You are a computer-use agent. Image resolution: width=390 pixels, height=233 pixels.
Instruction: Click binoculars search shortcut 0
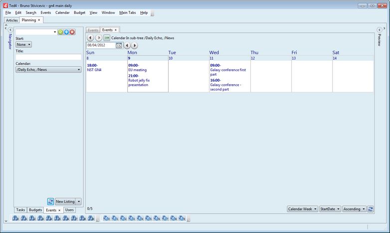15,219
